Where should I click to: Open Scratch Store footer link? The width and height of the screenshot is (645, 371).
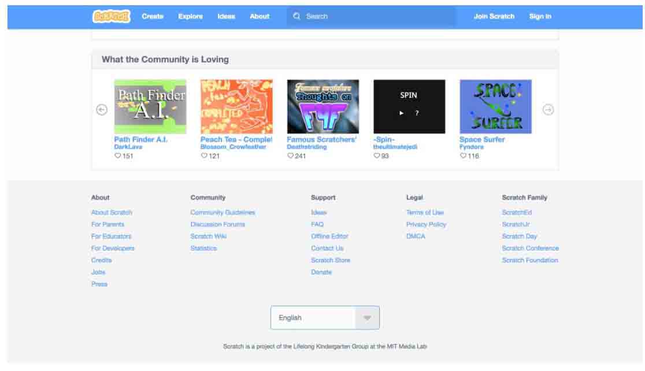[331, 261]
